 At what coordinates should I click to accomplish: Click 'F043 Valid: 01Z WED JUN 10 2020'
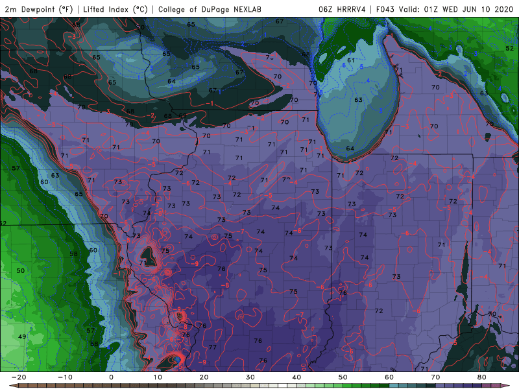tap(444, 9)
